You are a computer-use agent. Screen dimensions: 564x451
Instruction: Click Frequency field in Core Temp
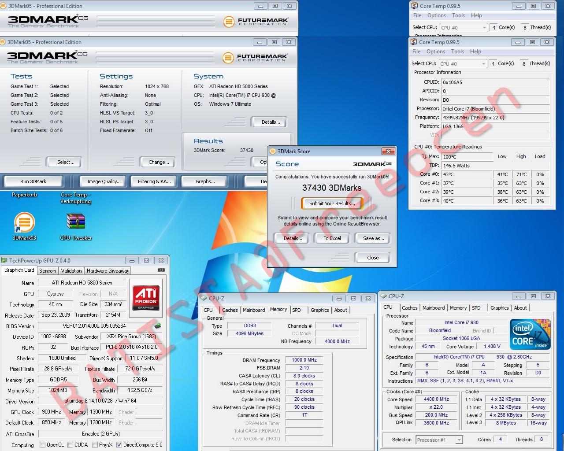pos(496,118)
